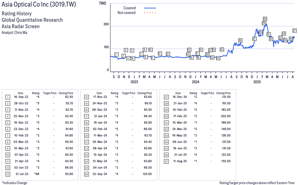Screen dimensions: 298x185
Task: Select chart marker 27 on the price line
Action: point(254,39)
